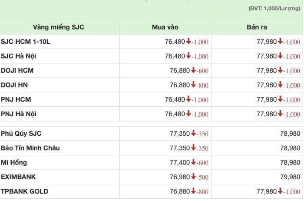Click the Vàng miếng SJC column header
This screenshot has height=203, width=304.
coord(59,27)
